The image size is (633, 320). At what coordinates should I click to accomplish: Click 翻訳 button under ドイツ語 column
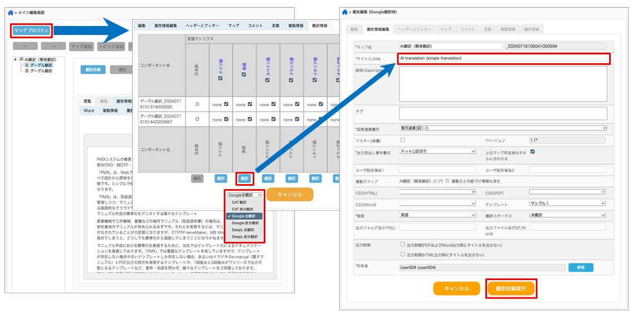click(220, 178)
